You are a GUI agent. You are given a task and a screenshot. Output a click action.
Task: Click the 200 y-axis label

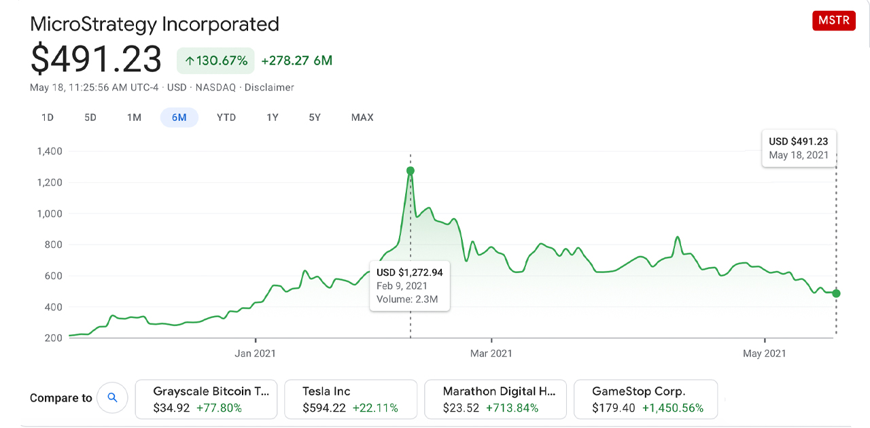click(54, 338)
